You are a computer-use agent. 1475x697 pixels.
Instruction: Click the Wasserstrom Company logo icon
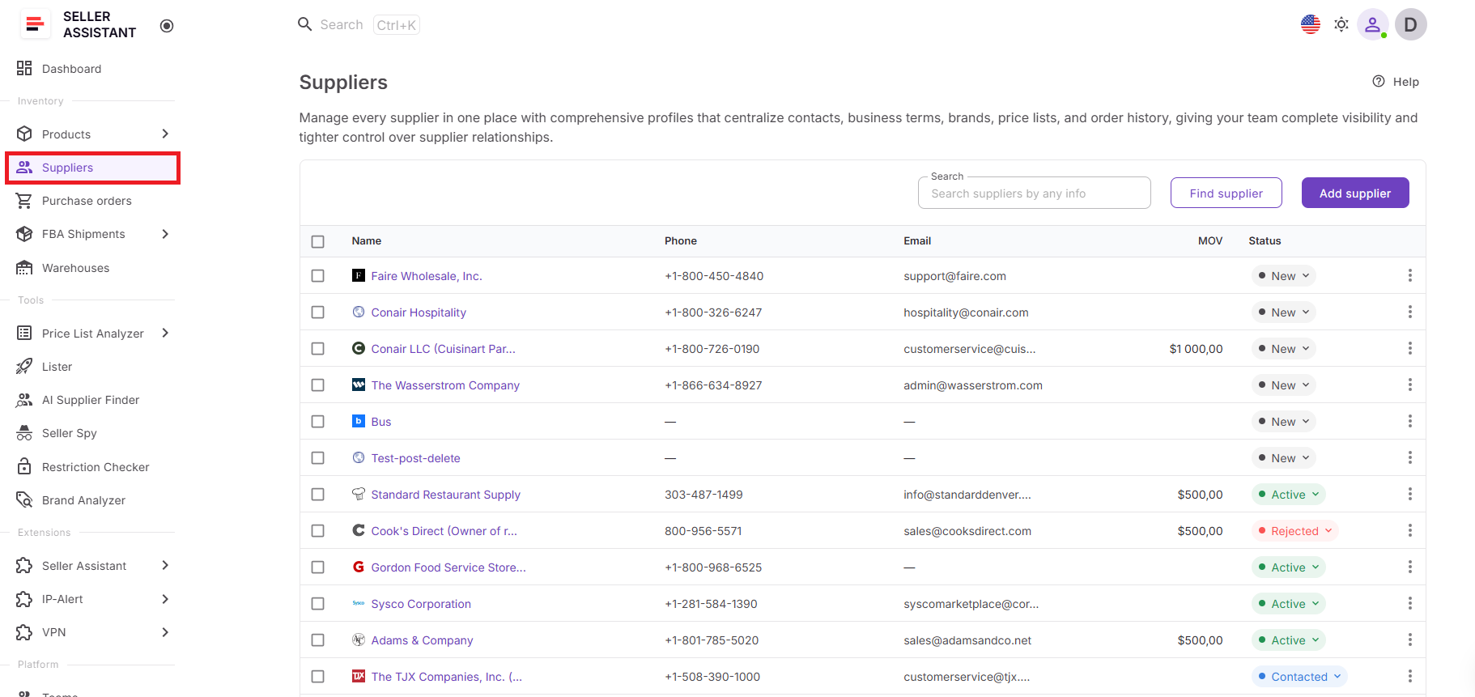[x=359, y=385]
